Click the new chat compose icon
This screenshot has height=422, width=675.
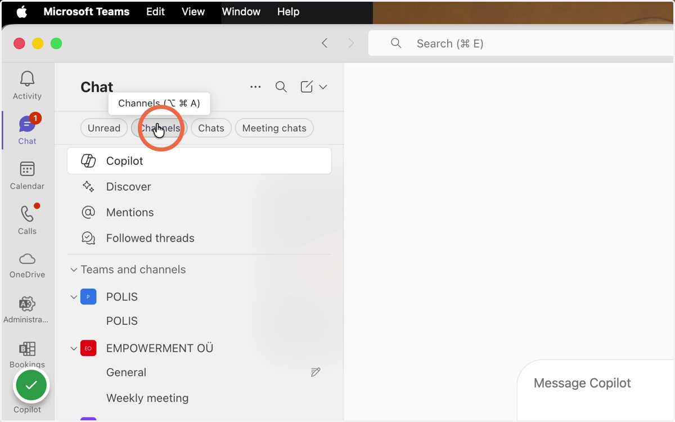307,87
